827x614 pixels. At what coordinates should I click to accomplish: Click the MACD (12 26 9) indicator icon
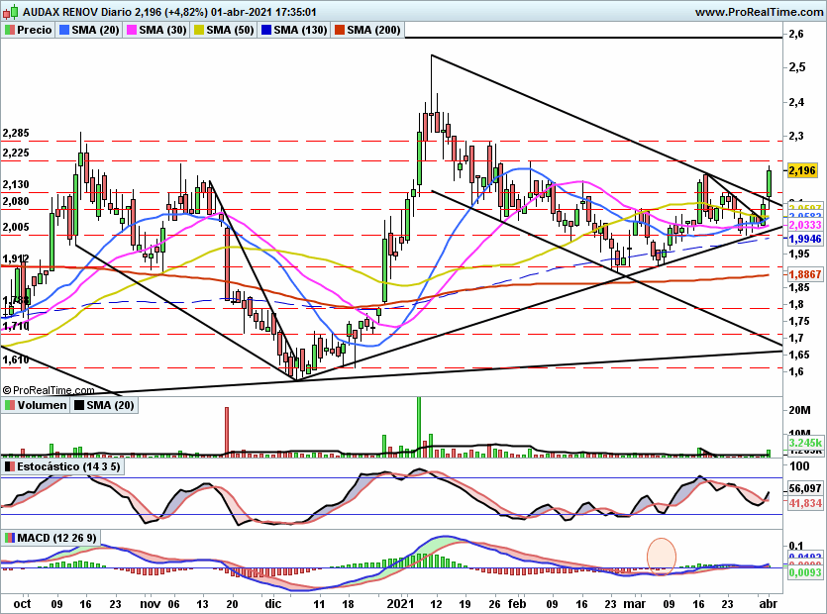(10, 538)
